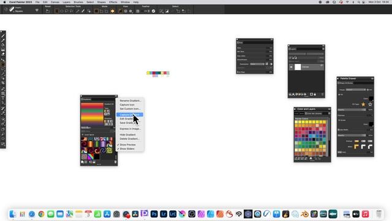
Task: Choose Express in Image... entry
Action: (x=130, y=129)
